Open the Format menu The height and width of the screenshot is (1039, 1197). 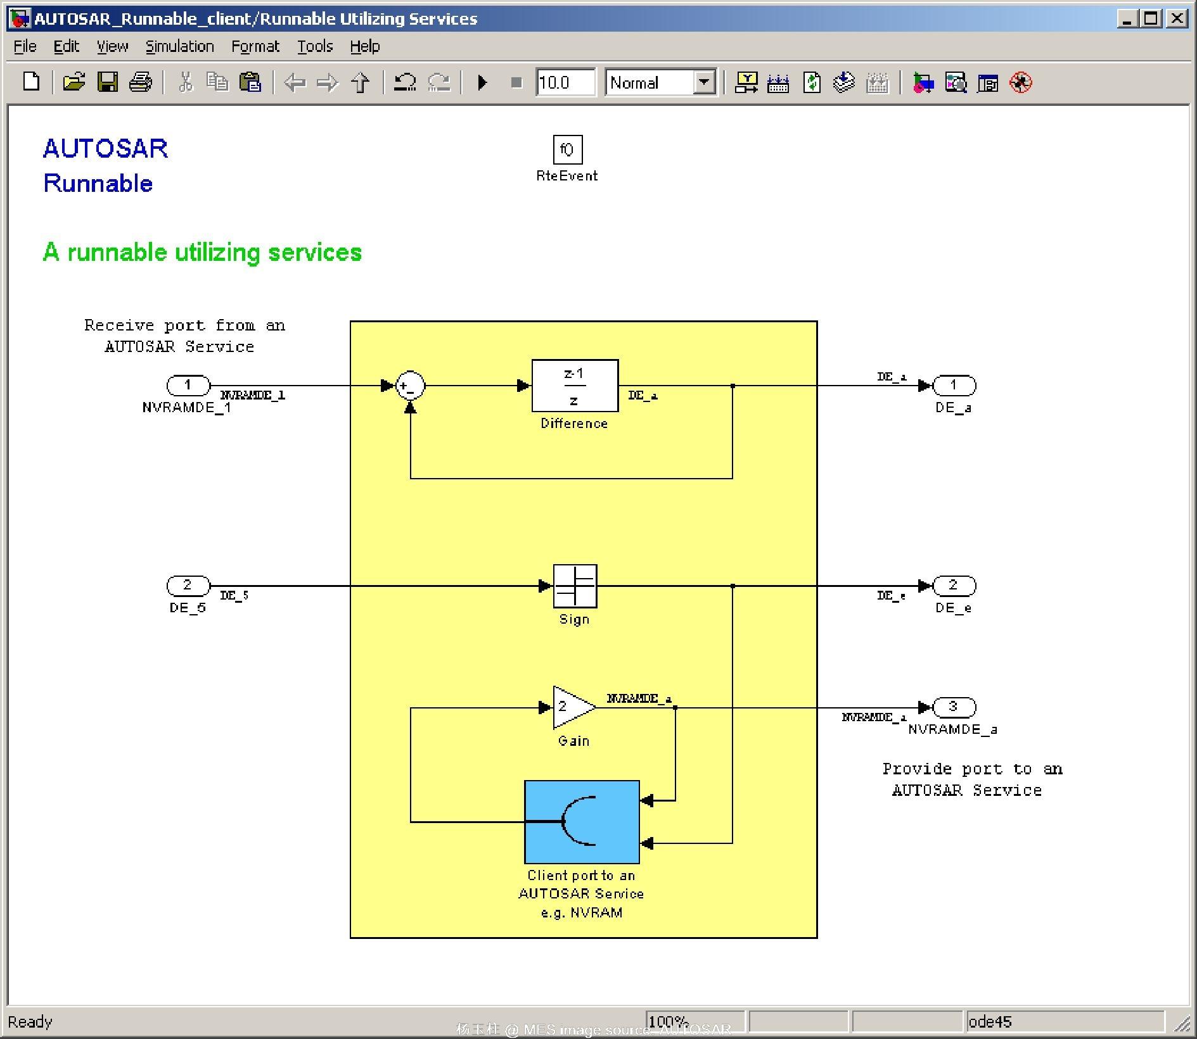click(255, 46)
